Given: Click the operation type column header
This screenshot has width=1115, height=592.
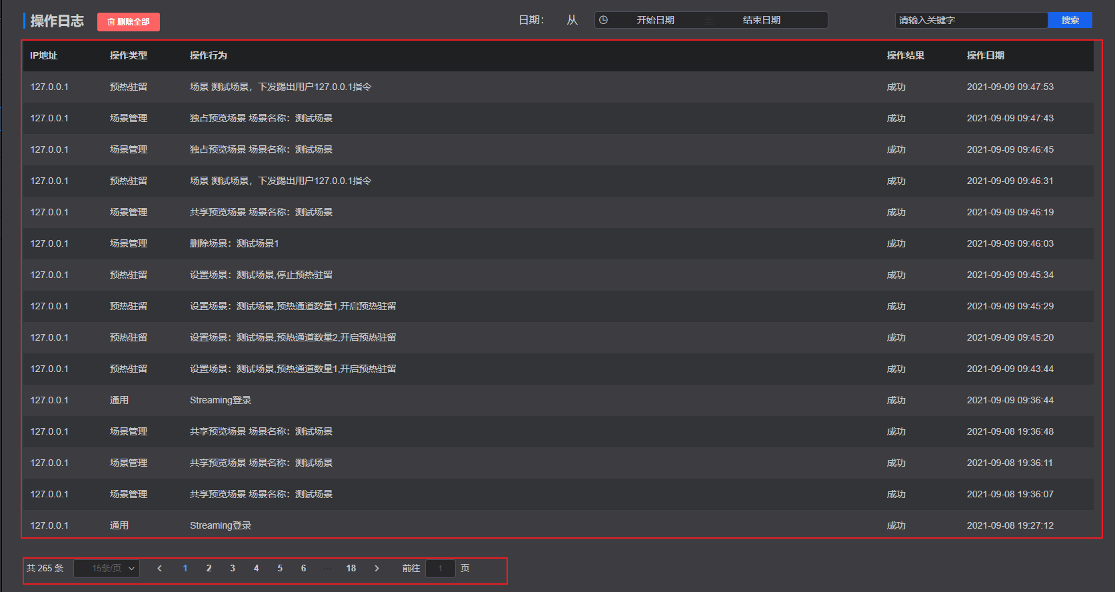Looking at the screenshot, I should coord(128,55).
